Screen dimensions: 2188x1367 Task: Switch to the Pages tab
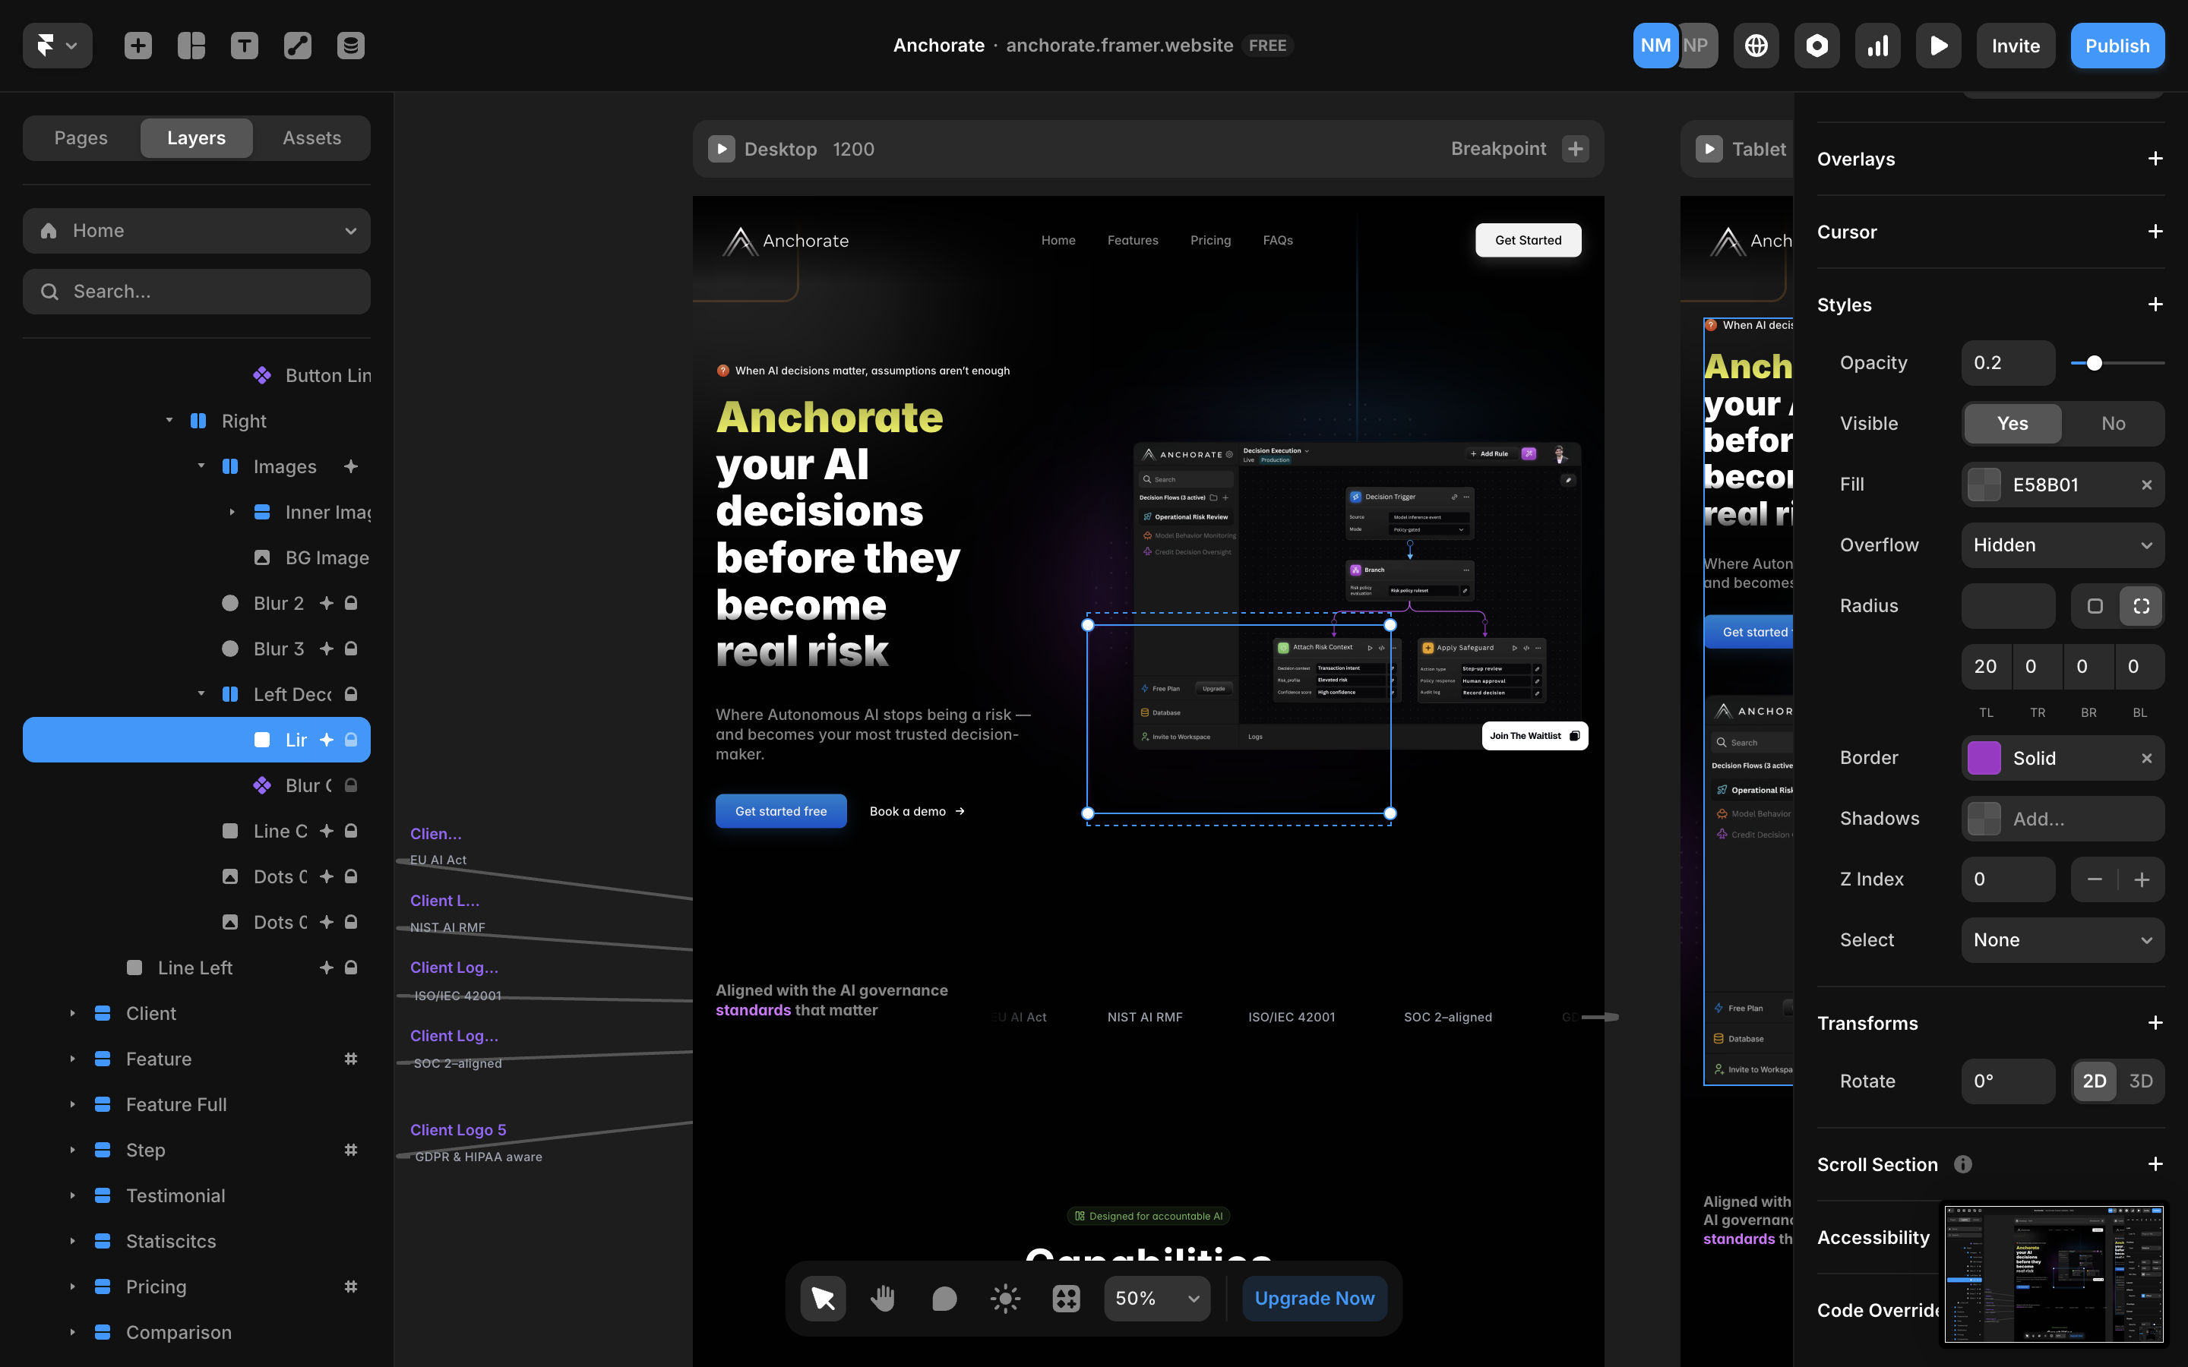81,137
